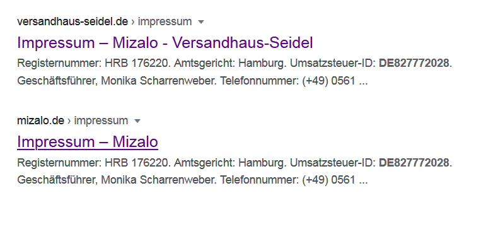Viewport: 498px width, 229px height.
Task: Click 'Registernummer: HRB 176220' in first snippet
Action: pos(92,63)
